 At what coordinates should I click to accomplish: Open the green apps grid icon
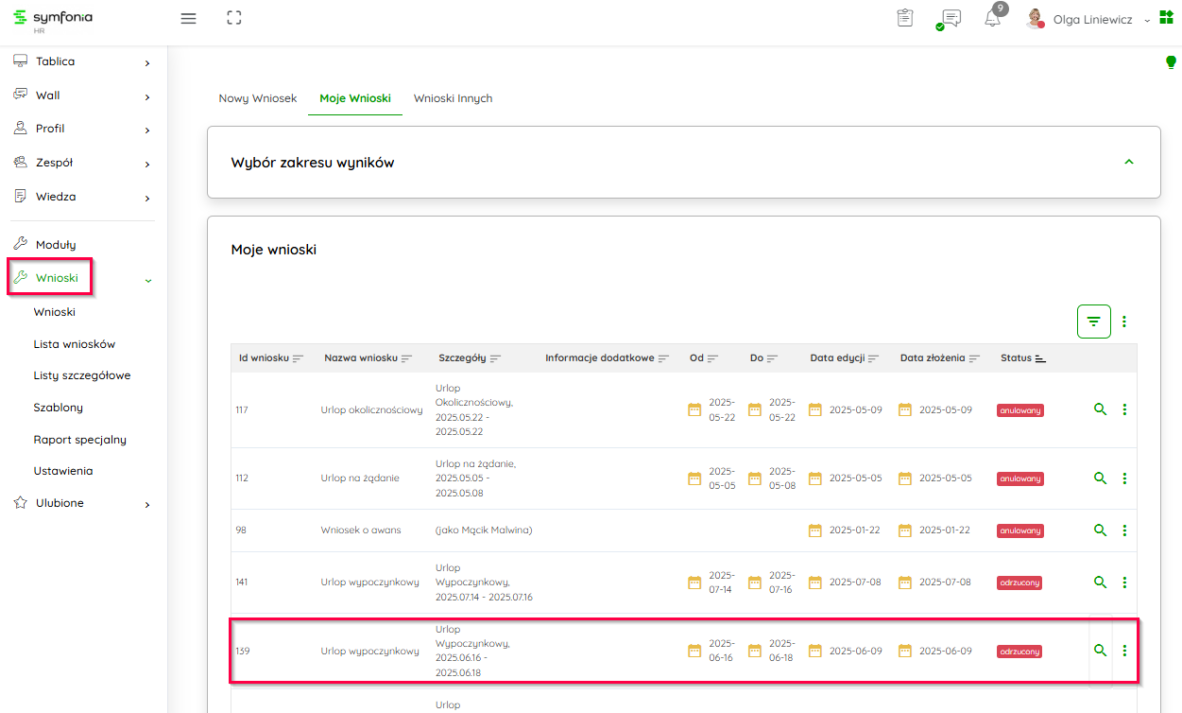1167,19
